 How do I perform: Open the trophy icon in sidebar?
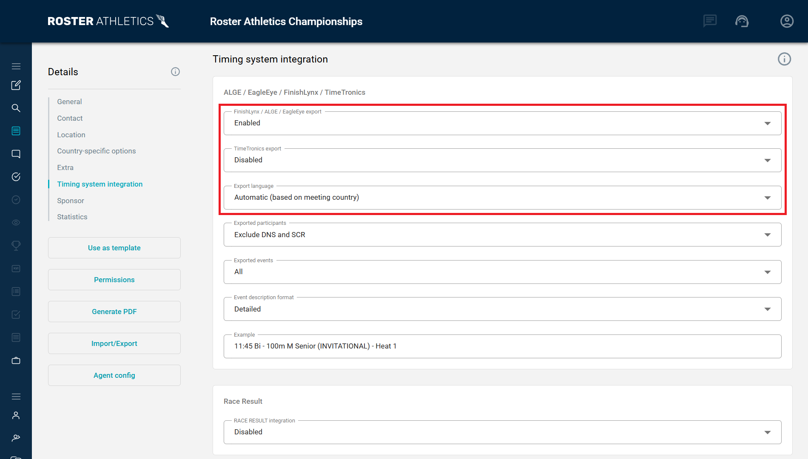(x=16, y=246)
